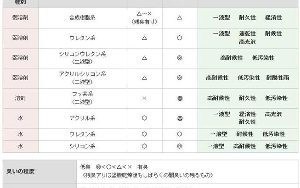
Task: Select the アクリルシリコン系(二液型) cell
Action: (x=83, y=78)
